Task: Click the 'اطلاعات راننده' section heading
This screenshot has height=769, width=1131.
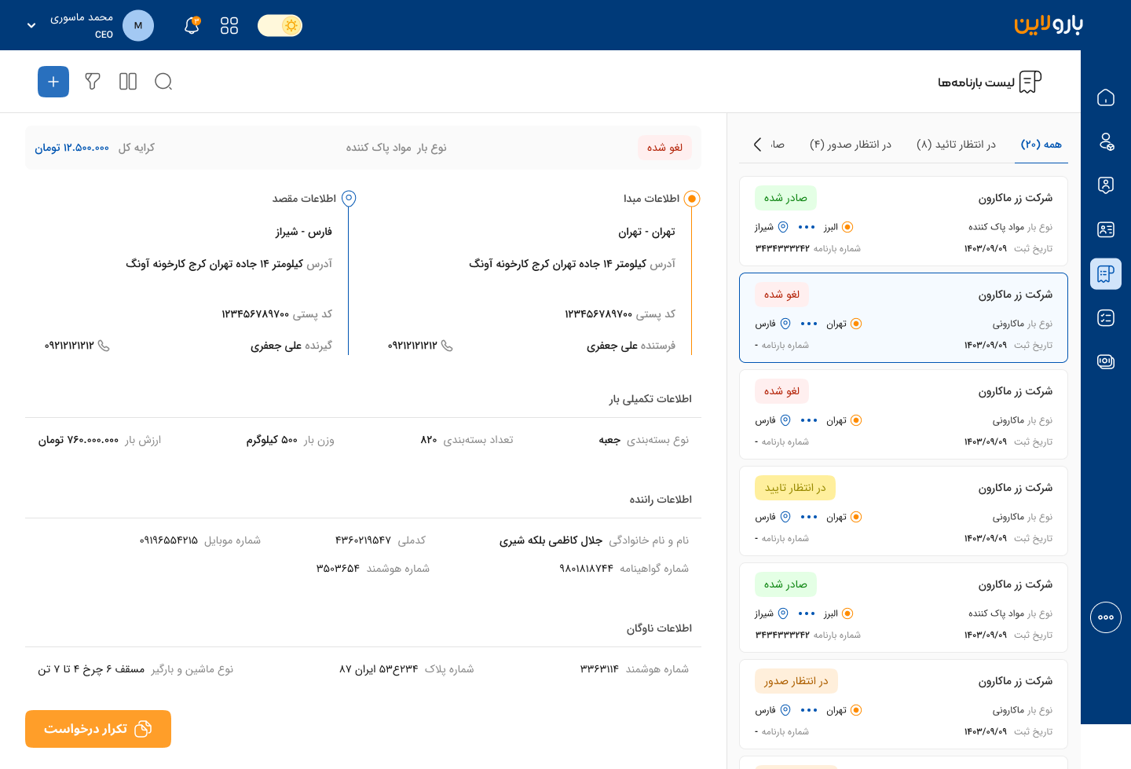Action: tap(661, 500)
